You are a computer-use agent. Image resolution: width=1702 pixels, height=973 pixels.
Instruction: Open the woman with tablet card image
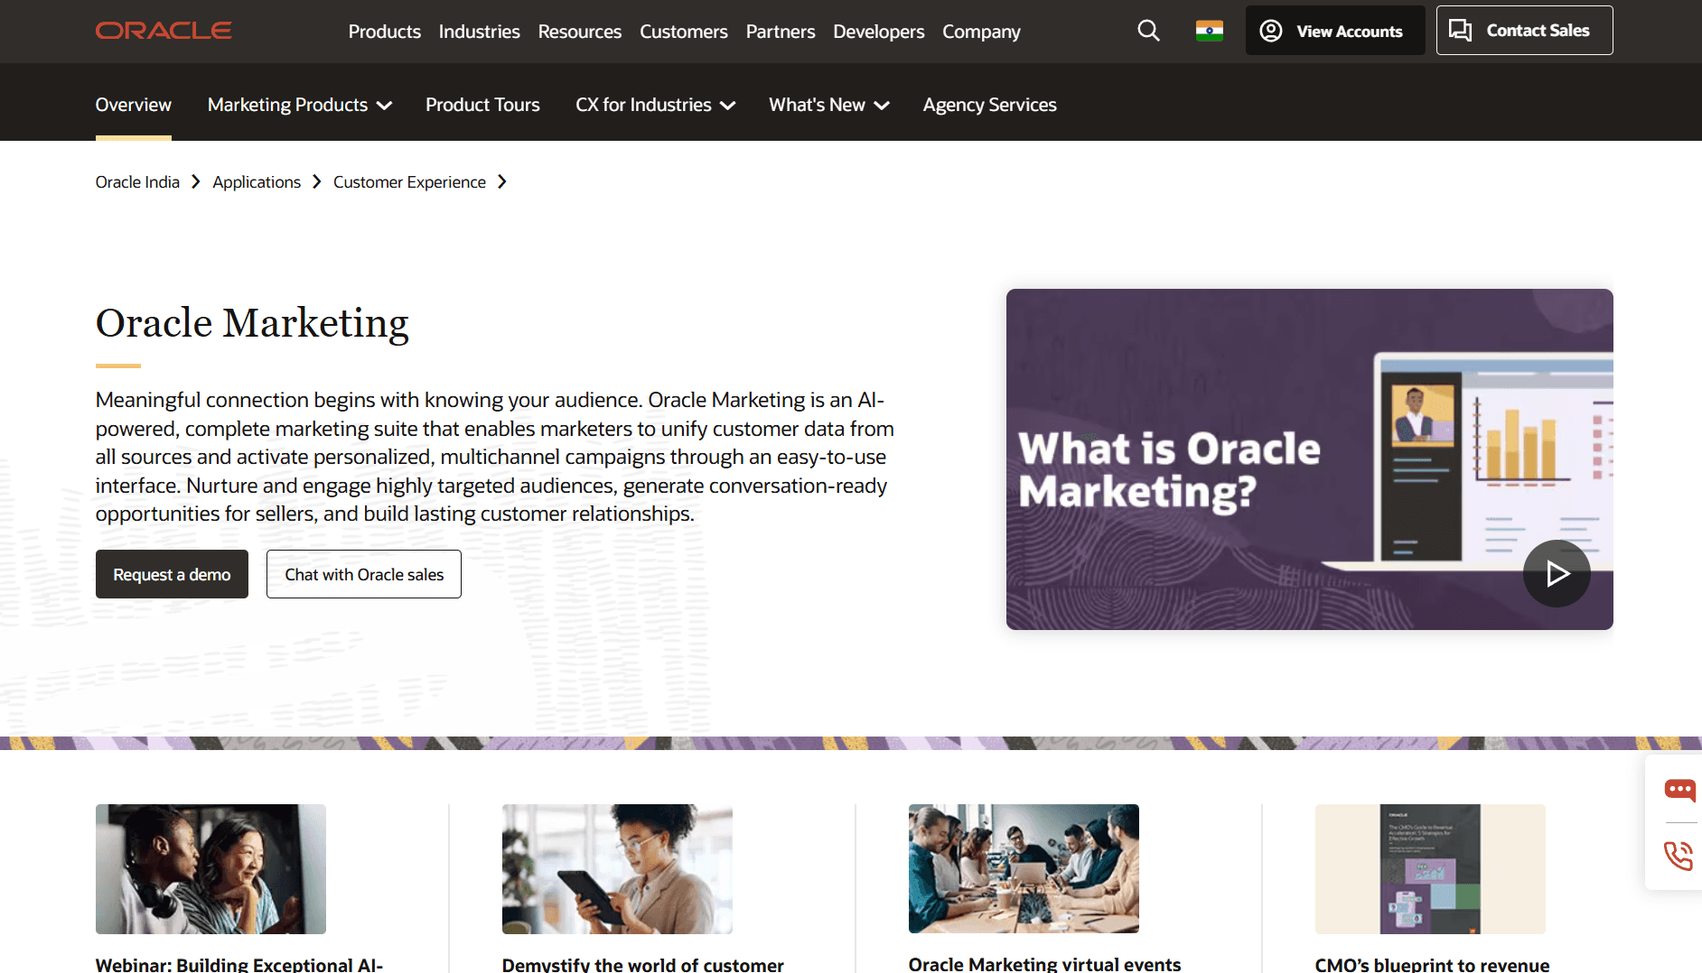click(617, 869)
